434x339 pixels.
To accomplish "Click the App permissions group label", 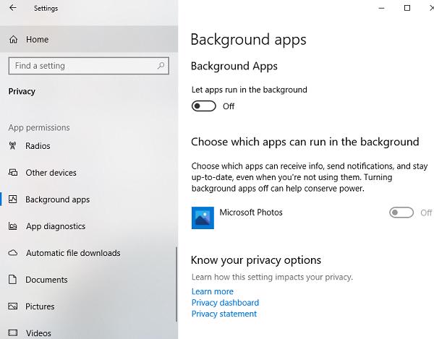I will pyautogui.click(x=39, y=127).
